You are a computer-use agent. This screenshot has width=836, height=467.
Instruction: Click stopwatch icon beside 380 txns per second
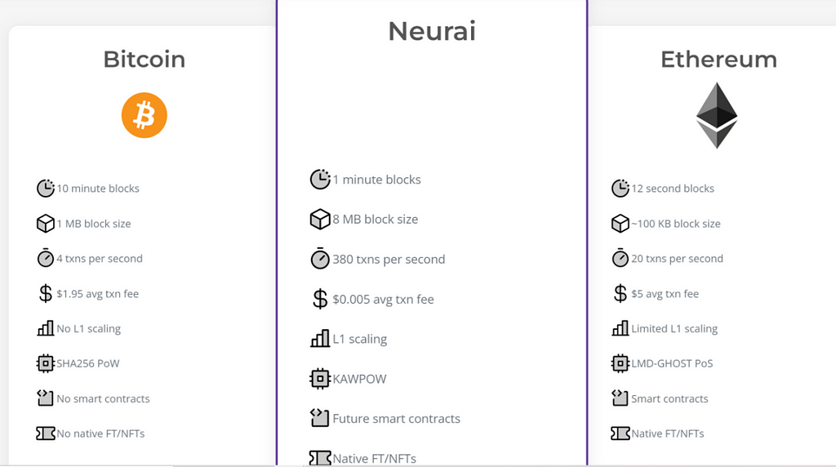[320, 260]
